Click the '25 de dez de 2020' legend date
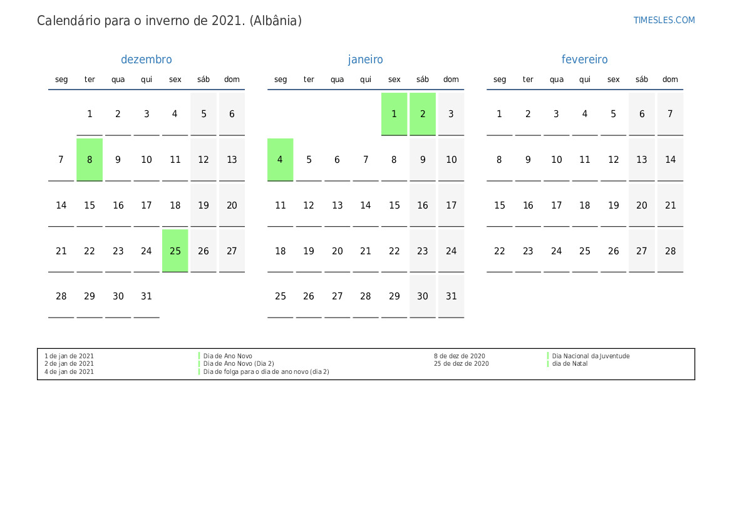732x518 pixels. click(x=461, y=364)
